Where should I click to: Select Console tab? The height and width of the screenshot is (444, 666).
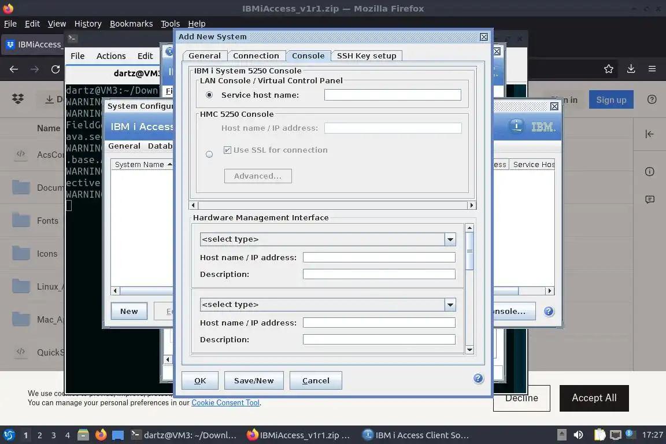[308, 55]
